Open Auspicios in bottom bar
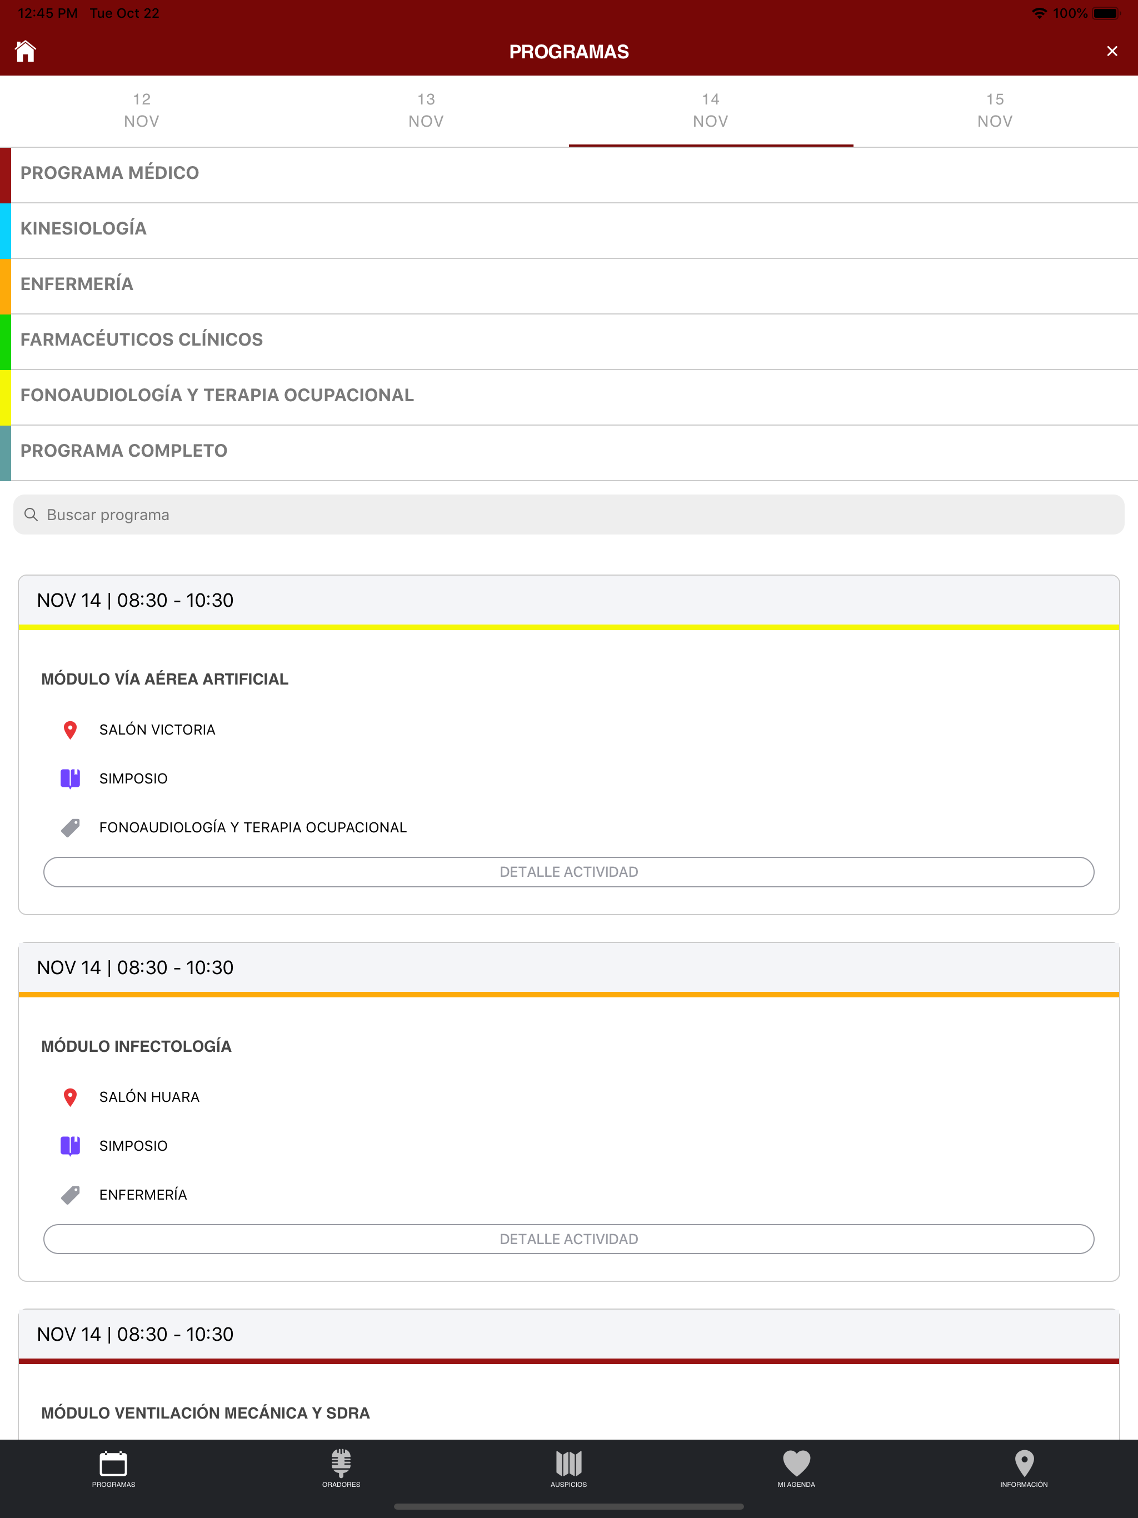1138x1518 pixels. (x=568, y=1469)
